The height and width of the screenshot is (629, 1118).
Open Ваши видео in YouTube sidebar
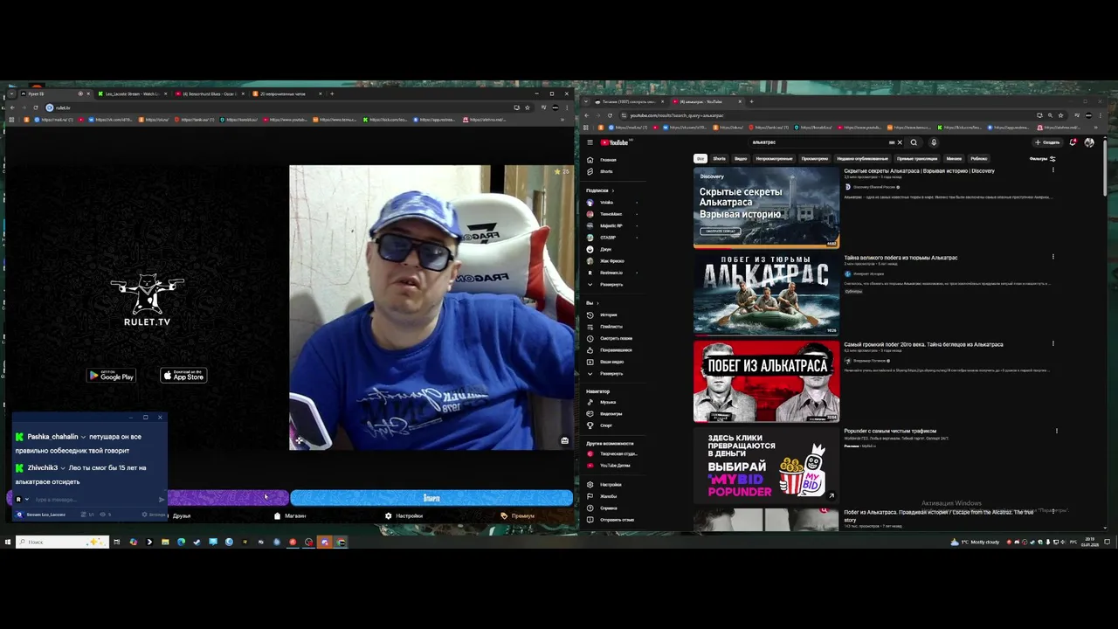(611, 362)
